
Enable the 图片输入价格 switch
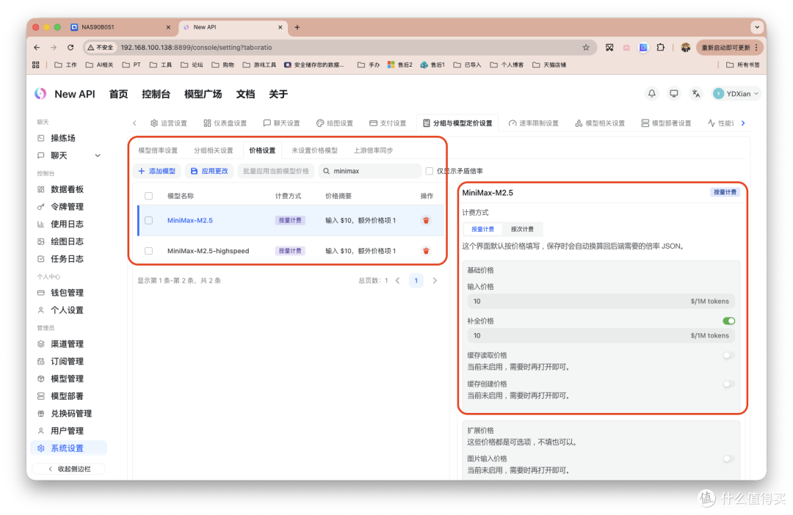[x=728, y=459]
